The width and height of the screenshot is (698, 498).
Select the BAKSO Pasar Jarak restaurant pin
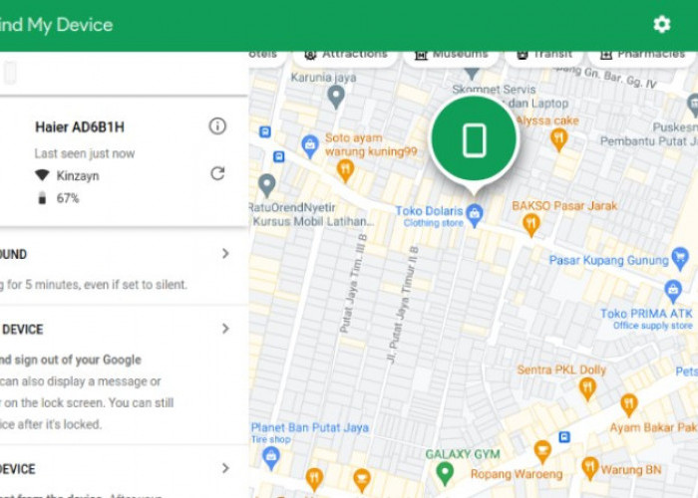531,224
